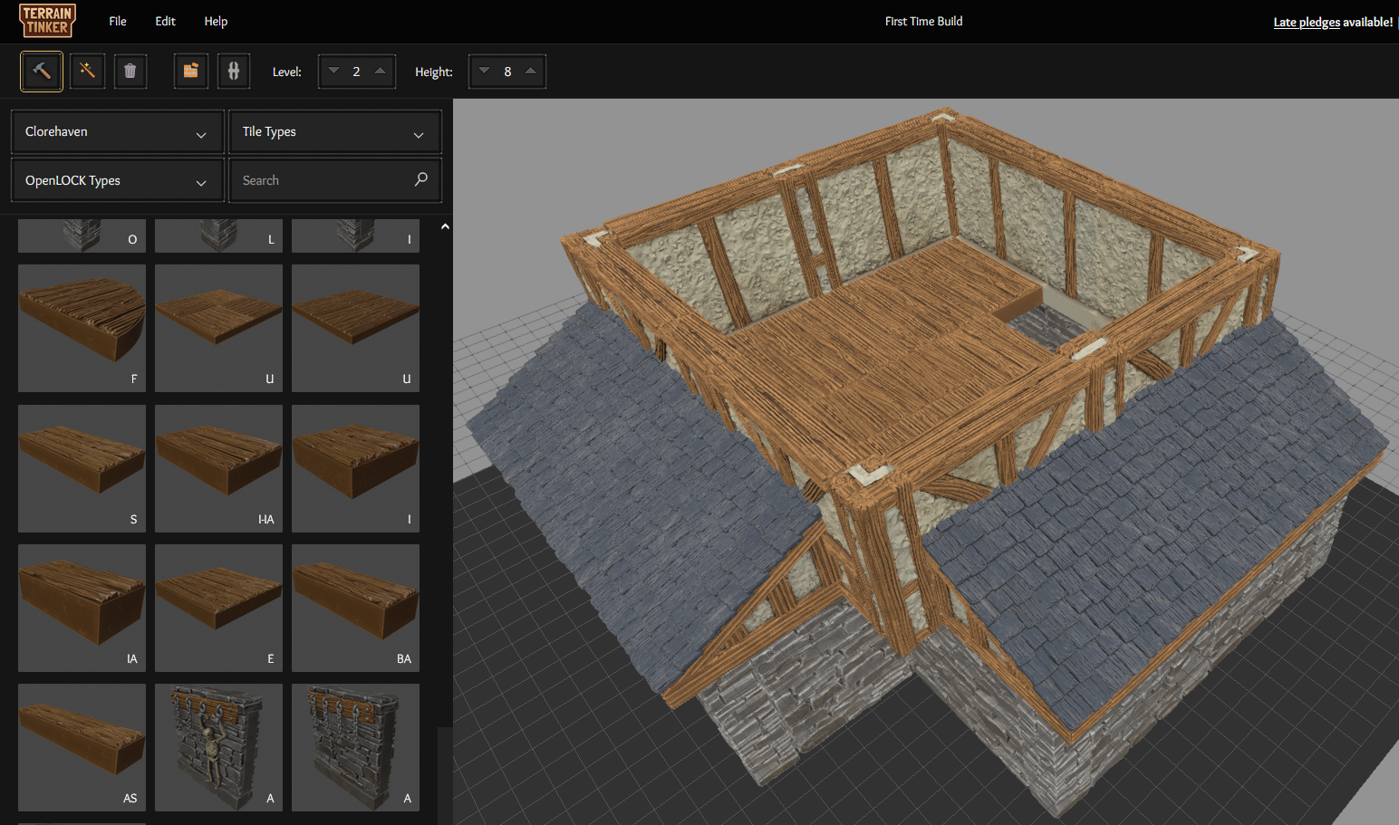Decrease the Level value

(x=334, y=72)
